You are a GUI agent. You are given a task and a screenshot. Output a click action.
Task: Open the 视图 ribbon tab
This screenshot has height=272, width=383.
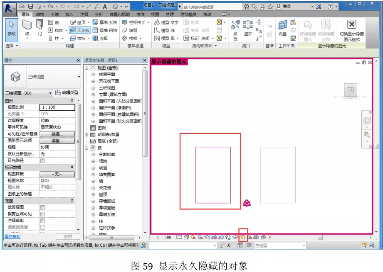tap(155, 15)
